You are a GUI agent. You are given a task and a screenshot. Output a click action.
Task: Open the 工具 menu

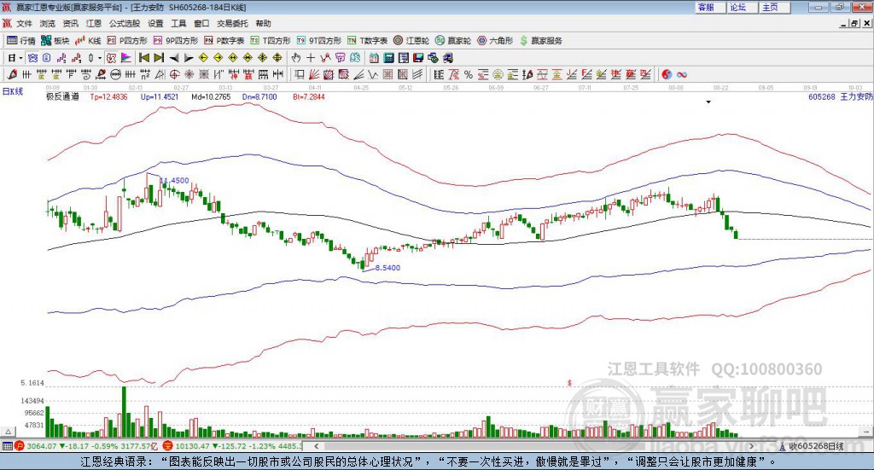tap(178, 23)
